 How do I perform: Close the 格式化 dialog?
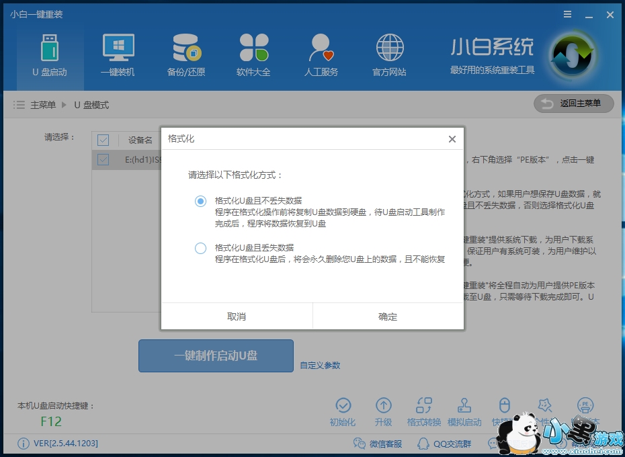(452, 138)
